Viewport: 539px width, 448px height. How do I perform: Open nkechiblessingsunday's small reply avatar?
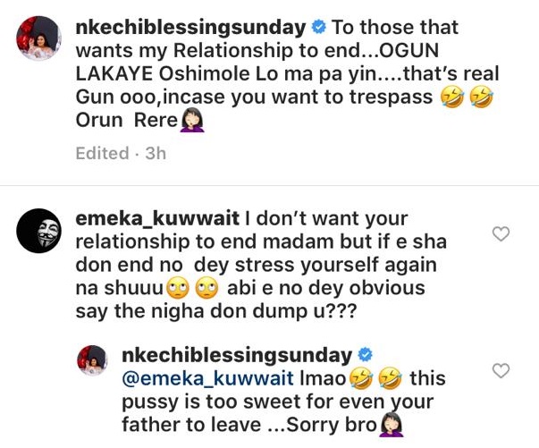(93, 360)
